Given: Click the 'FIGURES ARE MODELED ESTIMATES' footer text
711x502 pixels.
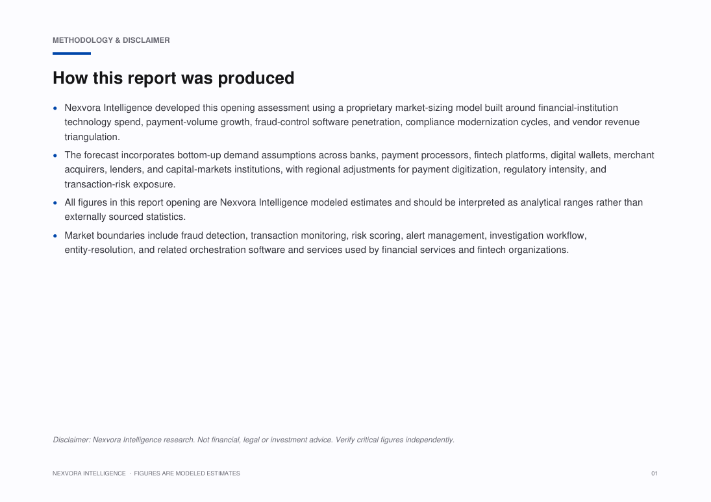Looking at the screenshot, I should [x=187, y=473].
